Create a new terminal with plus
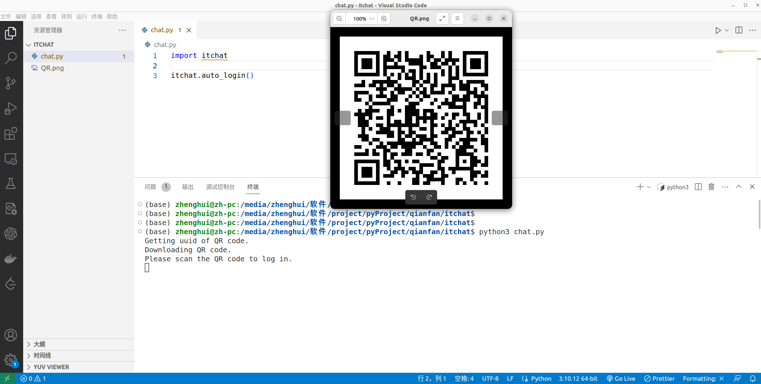Viewport: 761px width, 384px height. 640,187
